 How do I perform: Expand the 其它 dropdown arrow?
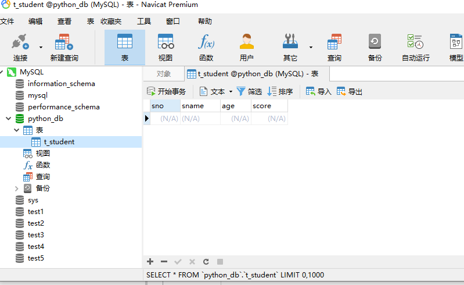[x=311, y=47]
